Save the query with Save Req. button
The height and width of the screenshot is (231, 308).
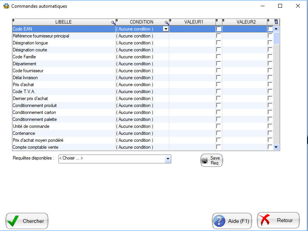(x=212, y=160)
